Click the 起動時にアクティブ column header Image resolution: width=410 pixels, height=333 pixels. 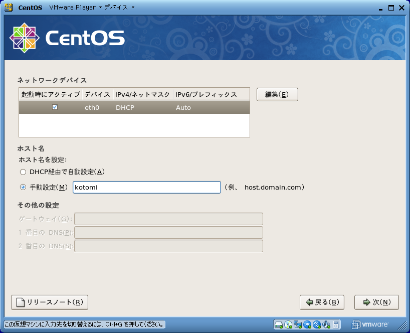click(51, 94)
